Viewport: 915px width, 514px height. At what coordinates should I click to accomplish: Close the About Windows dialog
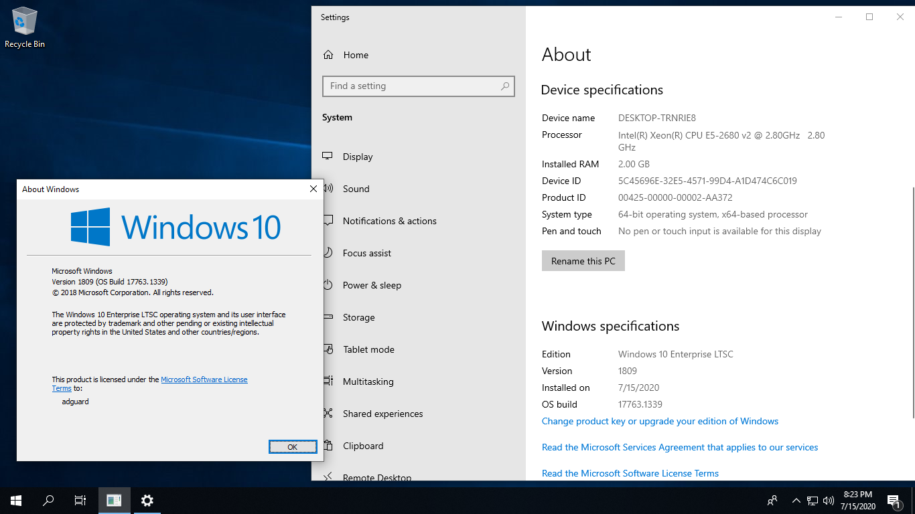pyautogui.click(x=313, y=189)
